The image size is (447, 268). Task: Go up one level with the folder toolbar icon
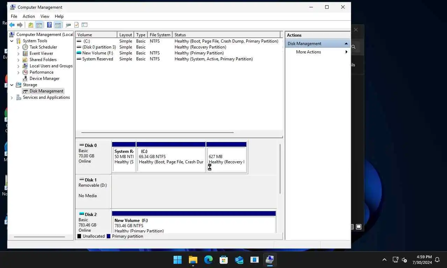pyautogui.click(x=31, y=25)
